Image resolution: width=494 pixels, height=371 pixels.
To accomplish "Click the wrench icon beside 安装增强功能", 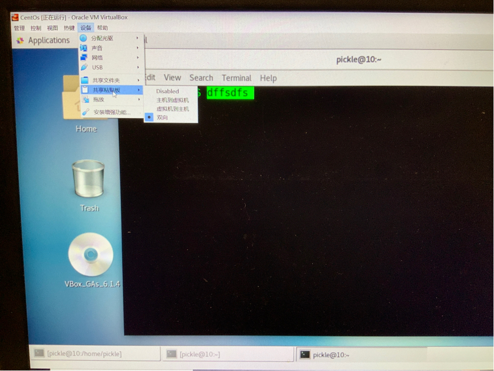I will 85,112.
